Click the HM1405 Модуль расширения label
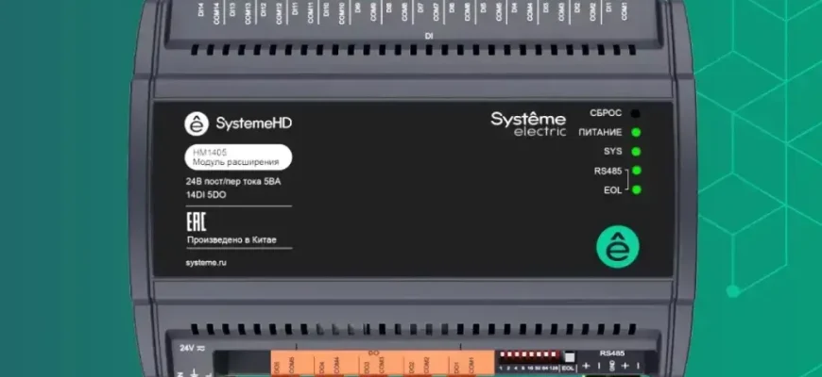Viewport: 822px width, 377px height. [237, 156]
